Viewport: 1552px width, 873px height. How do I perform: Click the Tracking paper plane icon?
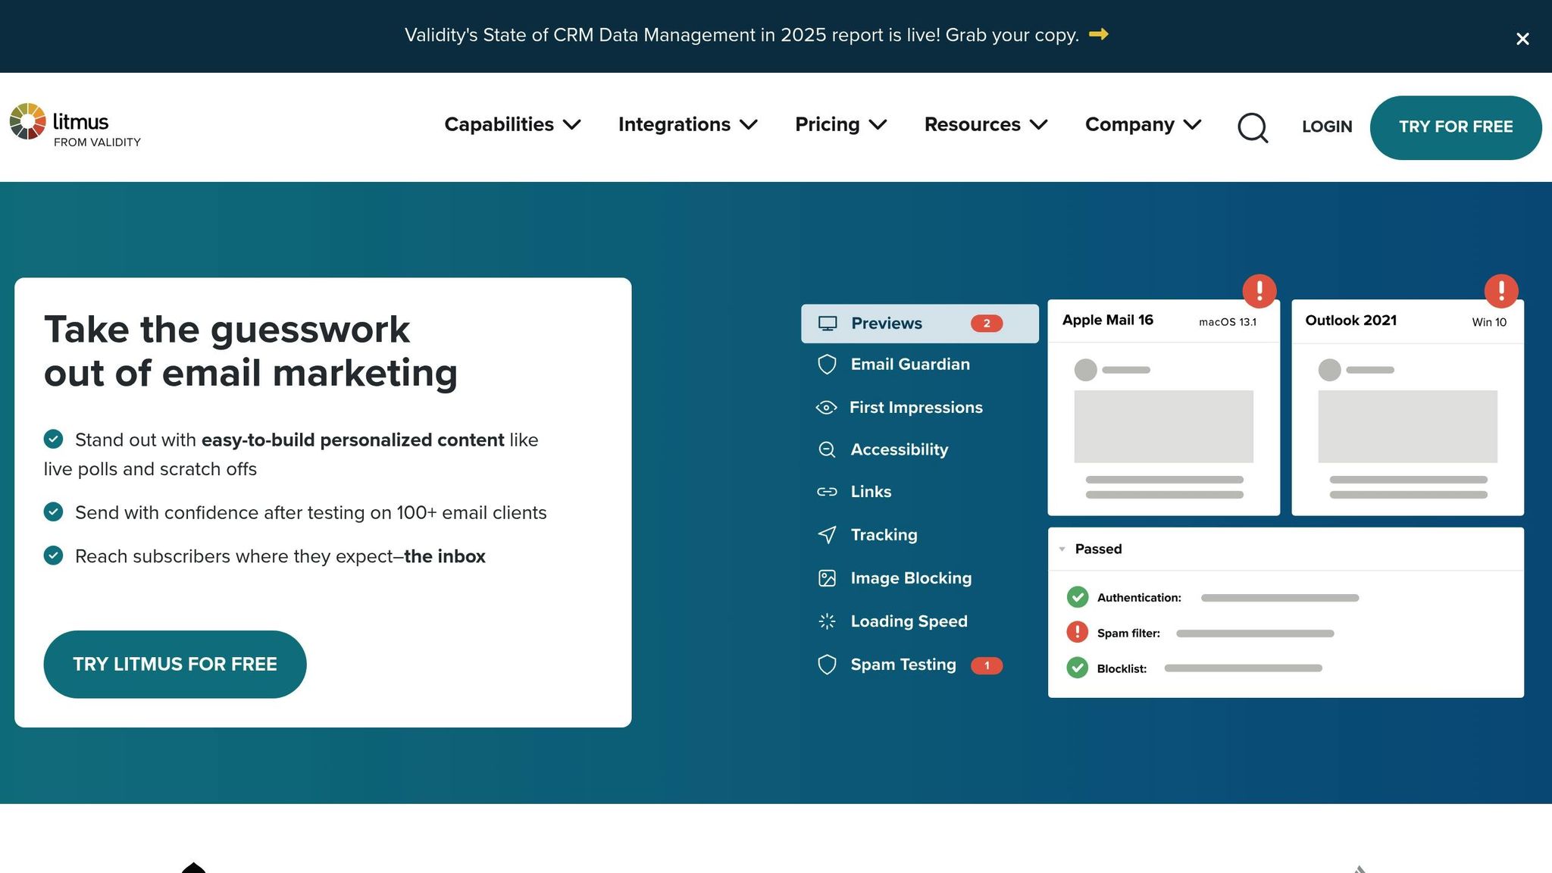pyautogui.click(x=827, y=535)
